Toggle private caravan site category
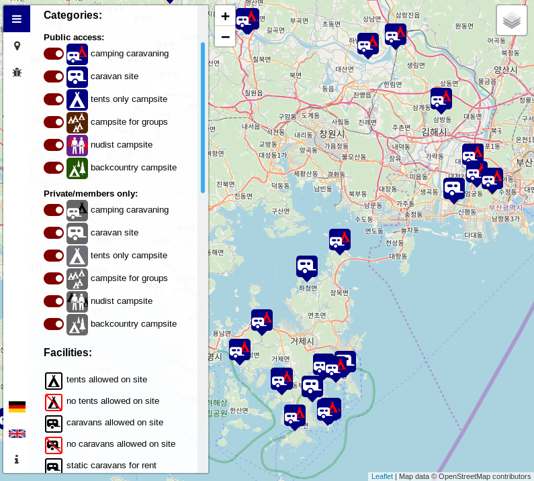This screenshot has width=534, height=481. tap(54, 233)
